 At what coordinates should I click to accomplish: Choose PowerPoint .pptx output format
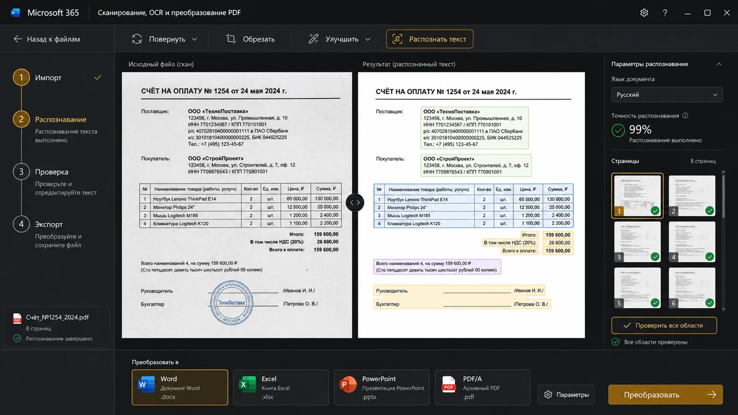pyautogui.click(x=381, y=387)
